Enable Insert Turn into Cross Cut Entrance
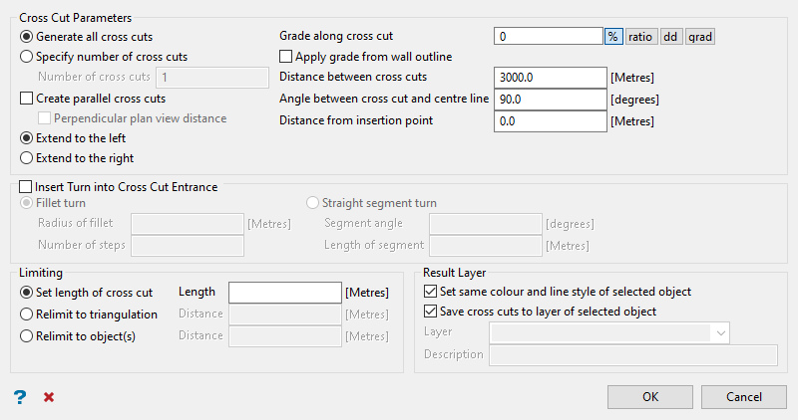Image resolution: width=798 pixels, height=420 pixels. tap(26, 186)
